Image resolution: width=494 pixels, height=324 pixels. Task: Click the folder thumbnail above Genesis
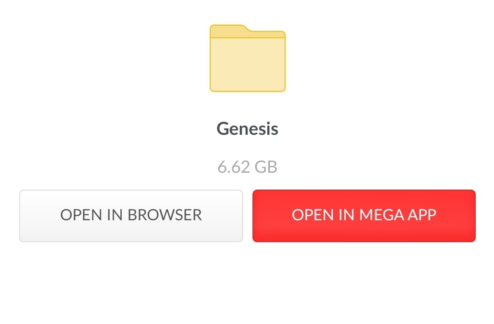(247, 58)
